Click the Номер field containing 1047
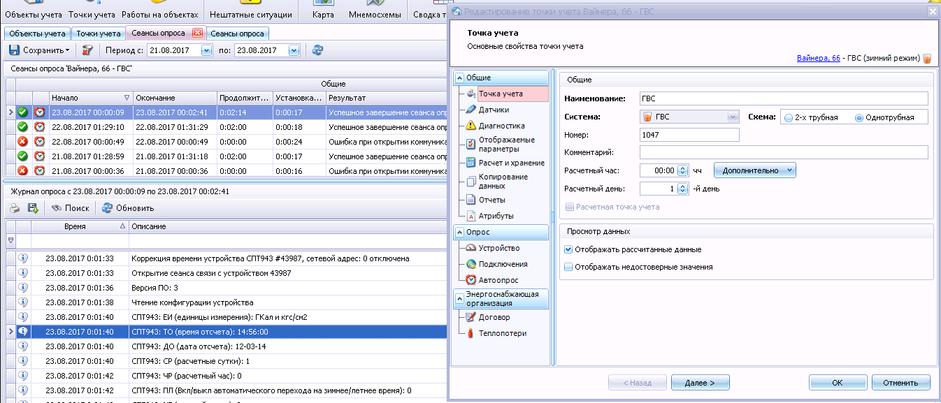 [x=689, y=135]
